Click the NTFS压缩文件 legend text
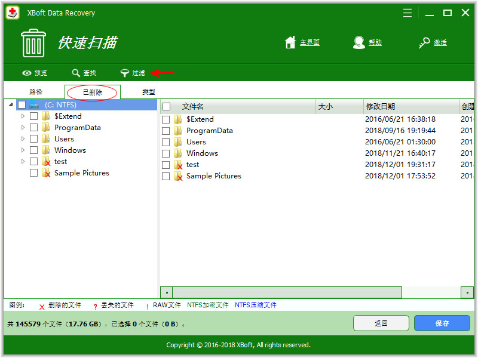 tap(256, 305)
